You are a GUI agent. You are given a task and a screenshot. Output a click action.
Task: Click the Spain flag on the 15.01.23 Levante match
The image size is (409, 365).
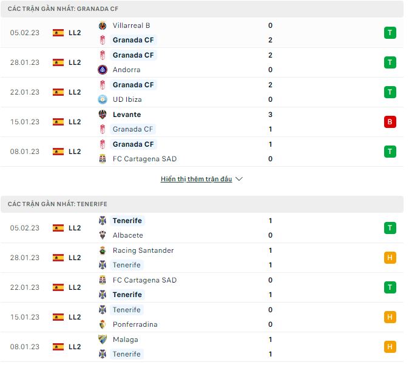tap(58, 122)
